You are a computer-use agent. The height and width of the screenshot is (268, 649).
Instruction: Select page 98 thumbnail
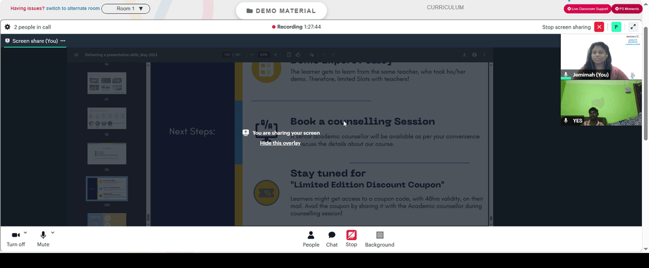pos(107,118)
